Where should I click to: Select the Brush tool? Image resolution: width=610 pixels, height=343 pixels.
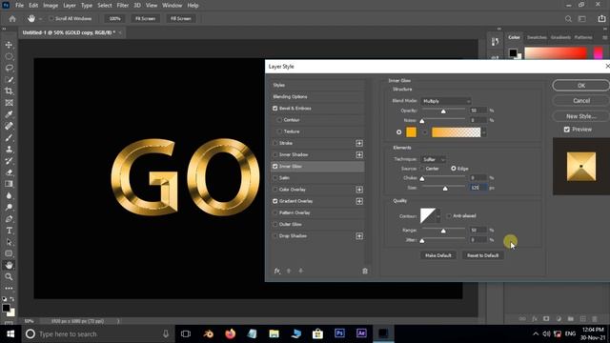(9, 137)
